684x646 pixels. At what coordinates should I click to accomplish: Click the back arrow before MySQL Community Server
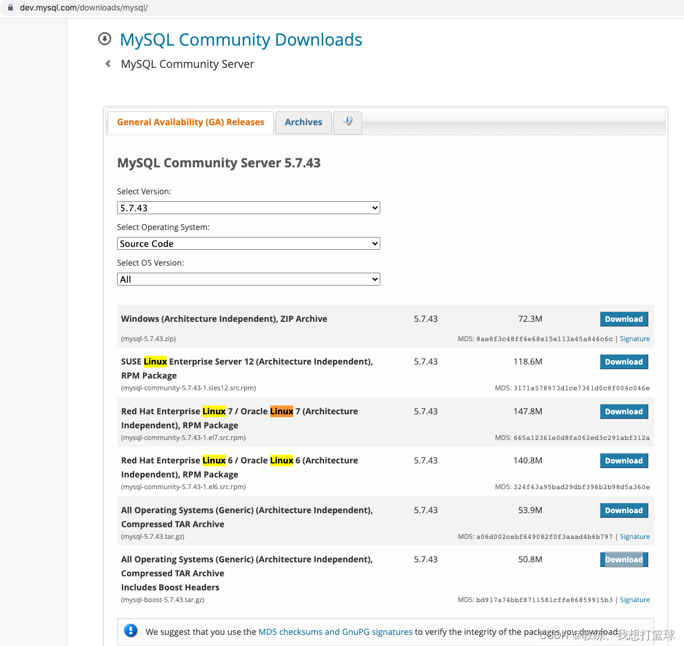[108, 64]
